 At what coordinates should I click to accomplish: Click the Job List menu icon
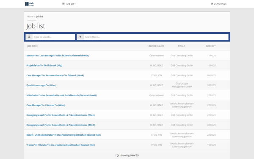(63, 4)
